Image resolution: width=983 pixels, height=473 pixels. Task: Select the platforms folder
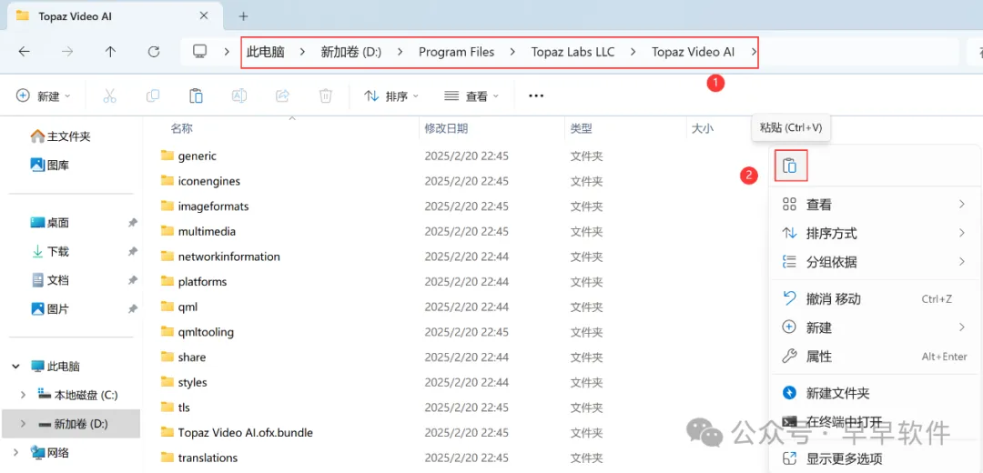[x=202, y=281]
